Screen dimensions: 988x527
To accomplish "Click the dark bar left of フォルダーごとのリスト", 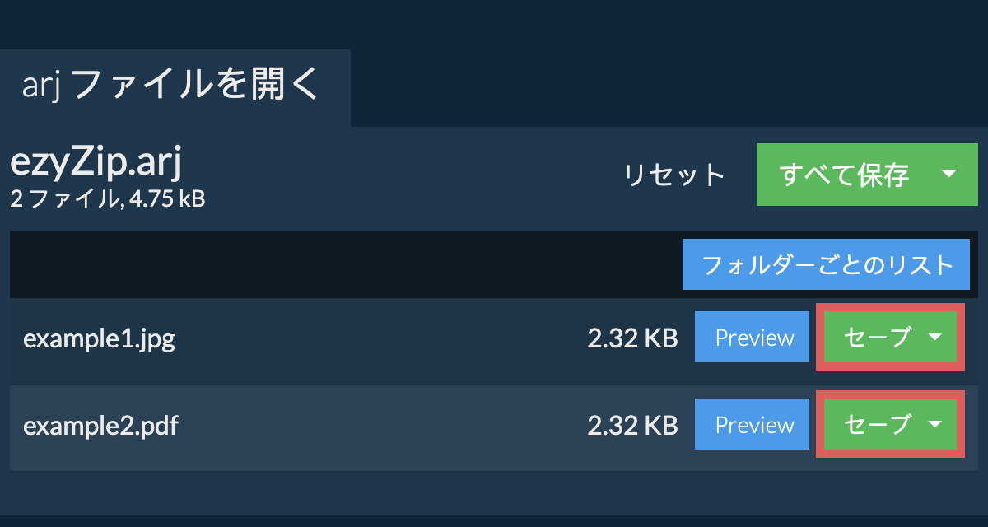I will (329, 264).
